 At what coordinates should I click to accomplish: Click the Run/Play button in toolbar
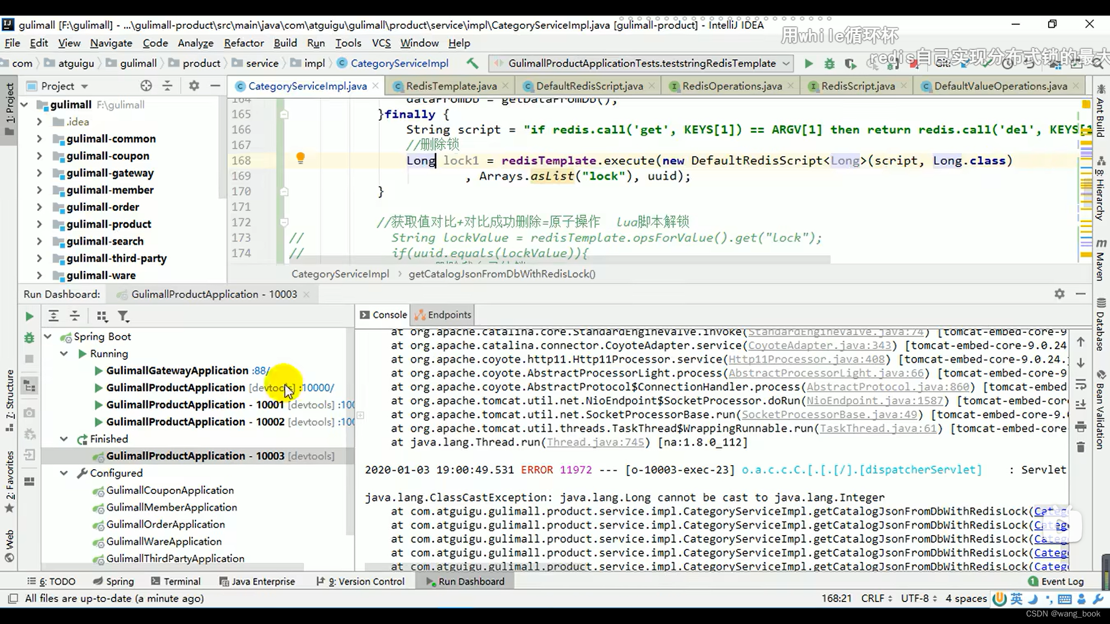coord(807,63)
